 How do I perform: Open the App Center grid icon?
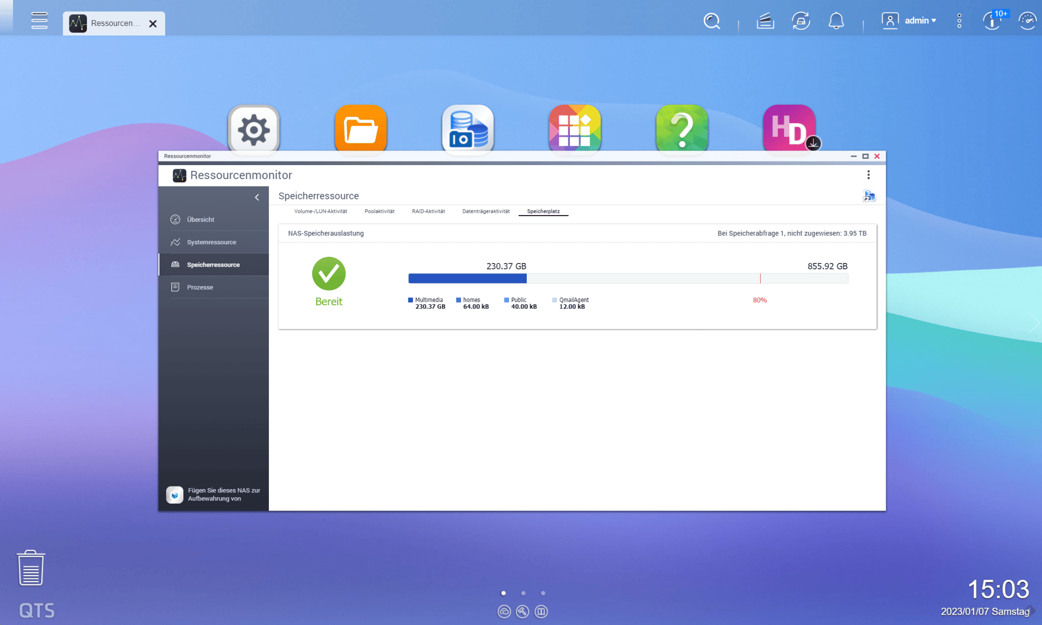click(x=575, y=129)
